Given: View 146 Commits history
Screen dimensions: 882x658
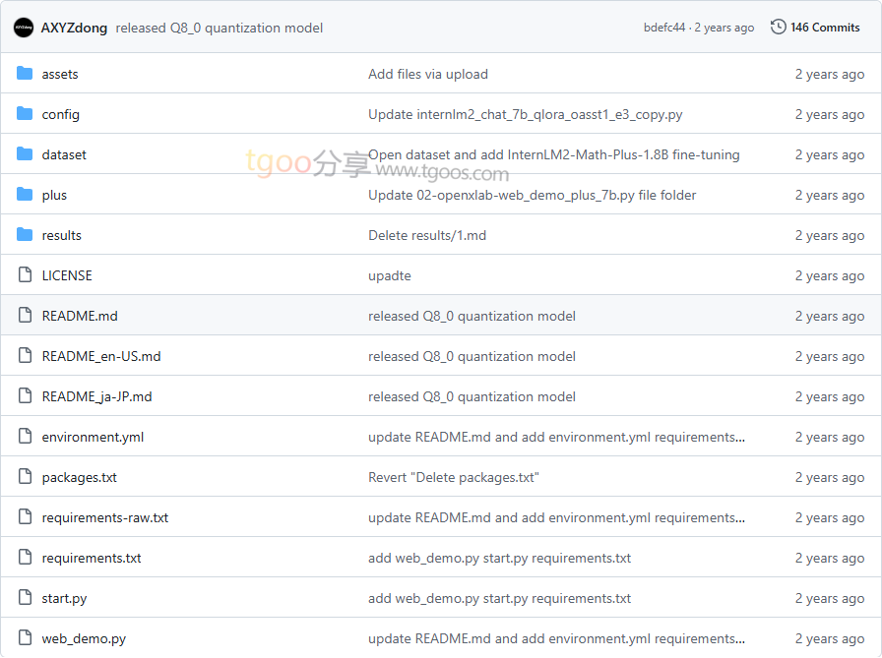Looking at the screenshot, I should click(825, 28).
